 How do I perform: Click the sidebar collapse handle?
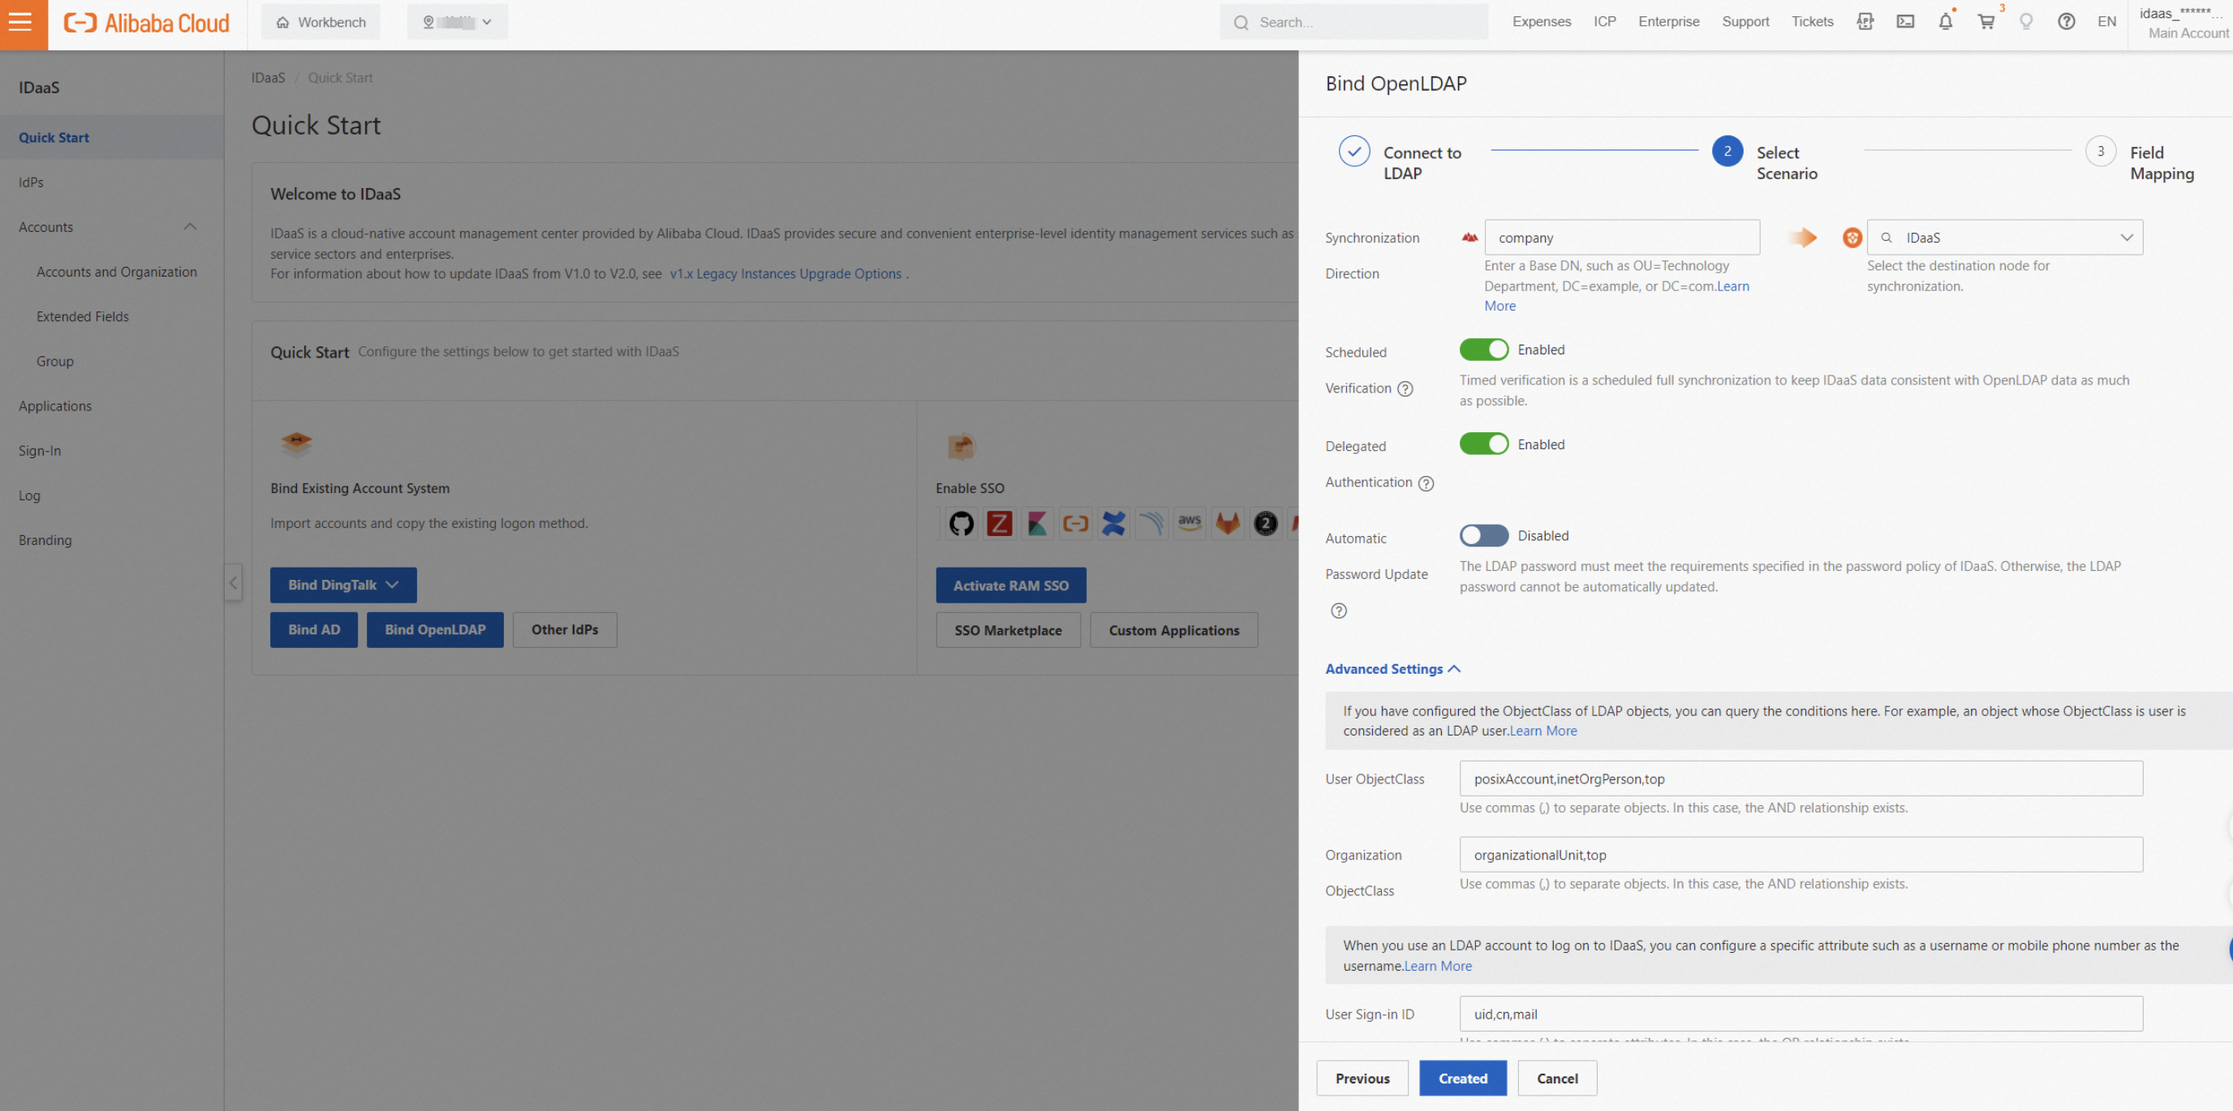[233, 582]
